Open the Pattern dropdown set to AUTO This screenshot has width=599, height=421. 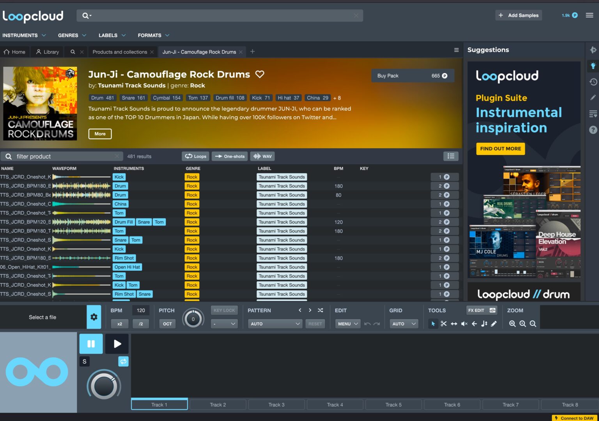(x=275, y=323)
